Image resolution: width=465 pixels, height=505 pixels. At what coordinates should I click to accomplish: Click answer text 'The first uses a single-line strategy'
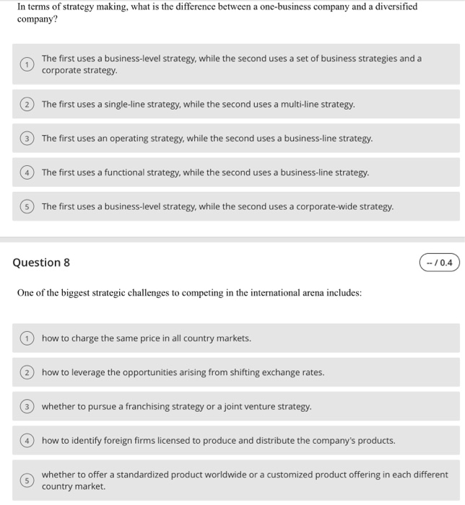pyautogui.click(x=198, y=105)
